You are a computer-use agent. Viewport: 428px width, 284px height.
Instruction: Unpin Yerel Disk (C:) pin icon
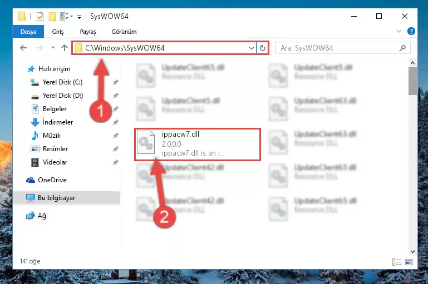coord(116,82)
